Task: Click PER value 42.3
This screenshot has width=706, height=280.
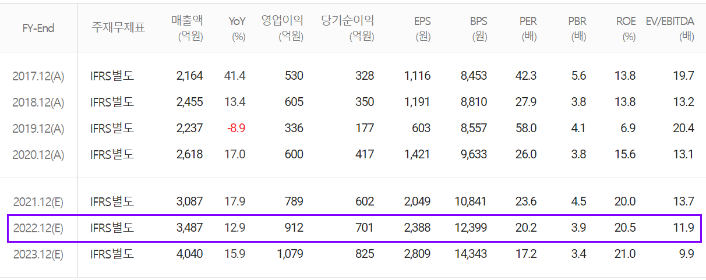Action: click(x=526, y=76)
